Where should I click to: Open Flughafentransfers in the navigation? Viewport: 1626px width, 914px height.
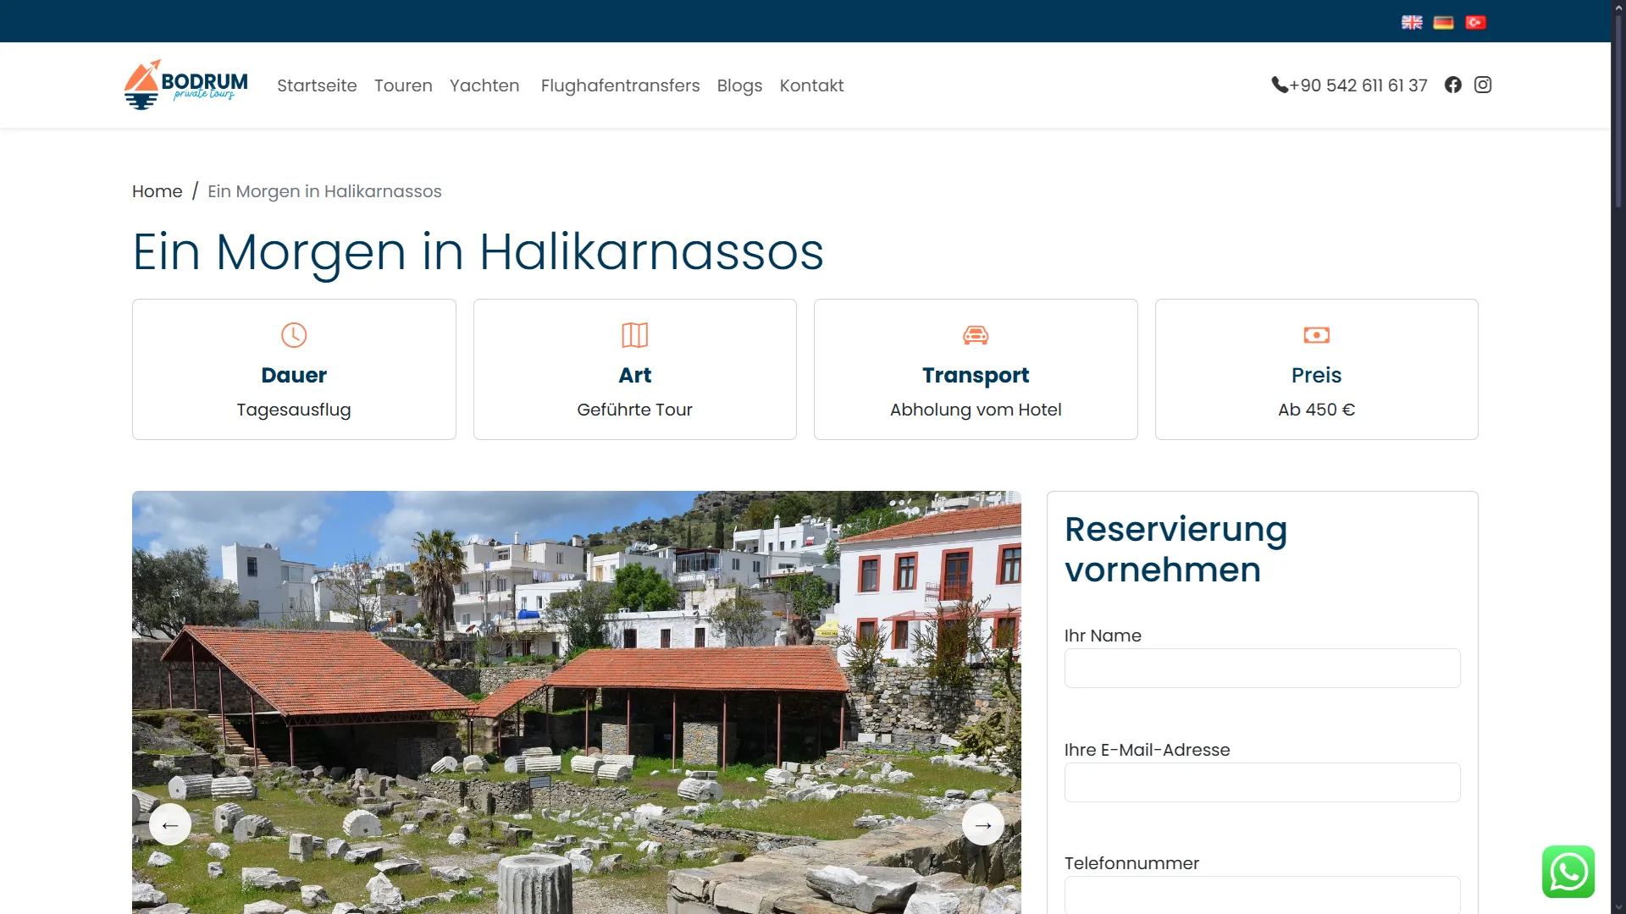620,85
